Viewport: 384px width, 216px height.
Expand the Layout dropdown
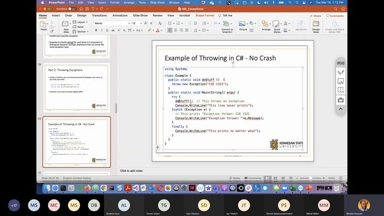click(80, 22)
